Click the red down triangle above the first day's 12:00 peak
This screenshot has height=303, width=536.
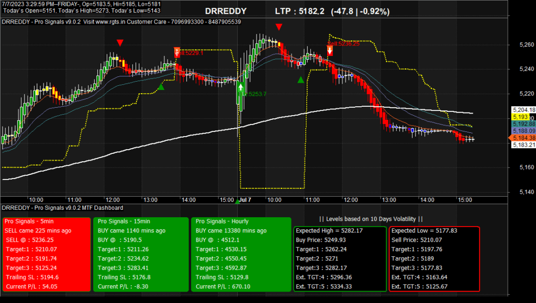[x=120, y=43]
